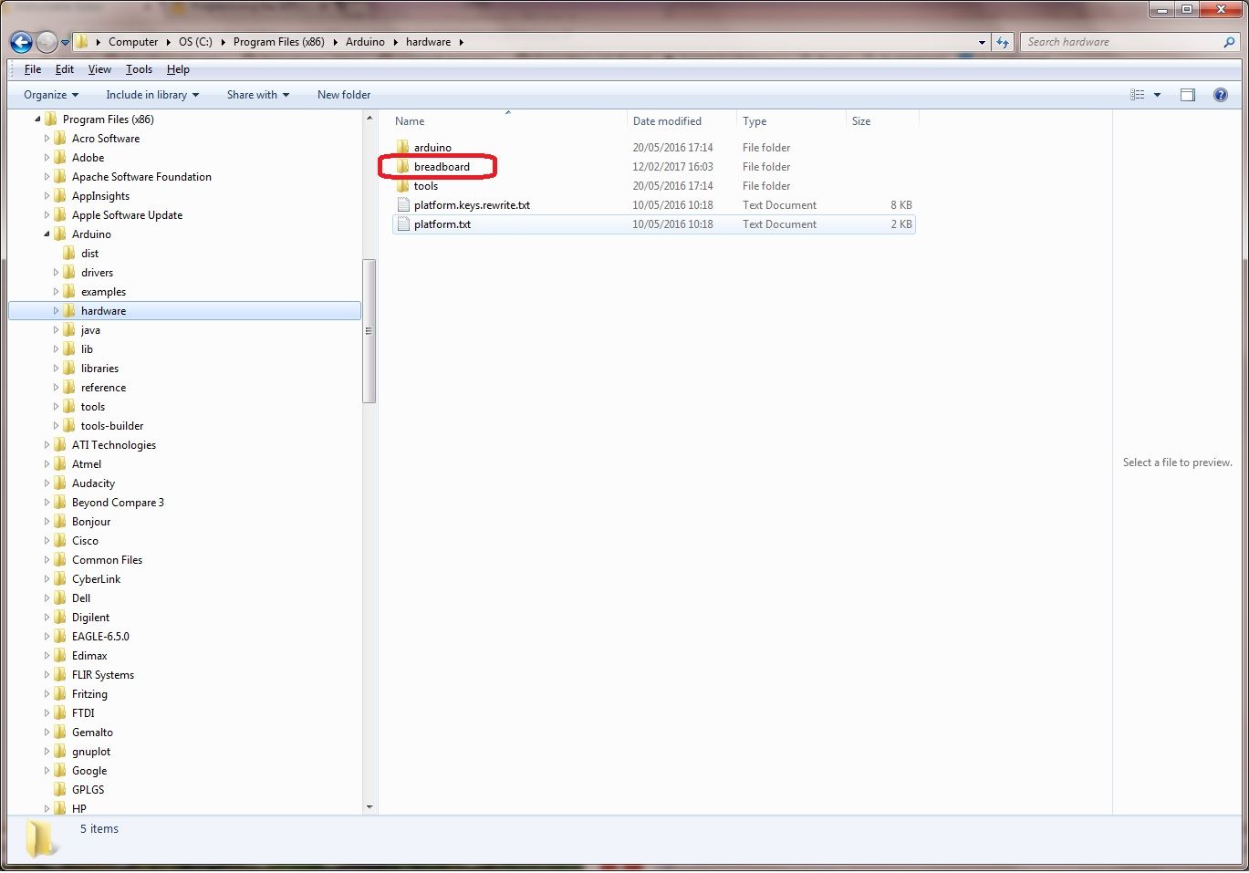This screenshot has width=1249, height=873.
Task: Open Help using the question mark icon
Action: coord(1220,94)
